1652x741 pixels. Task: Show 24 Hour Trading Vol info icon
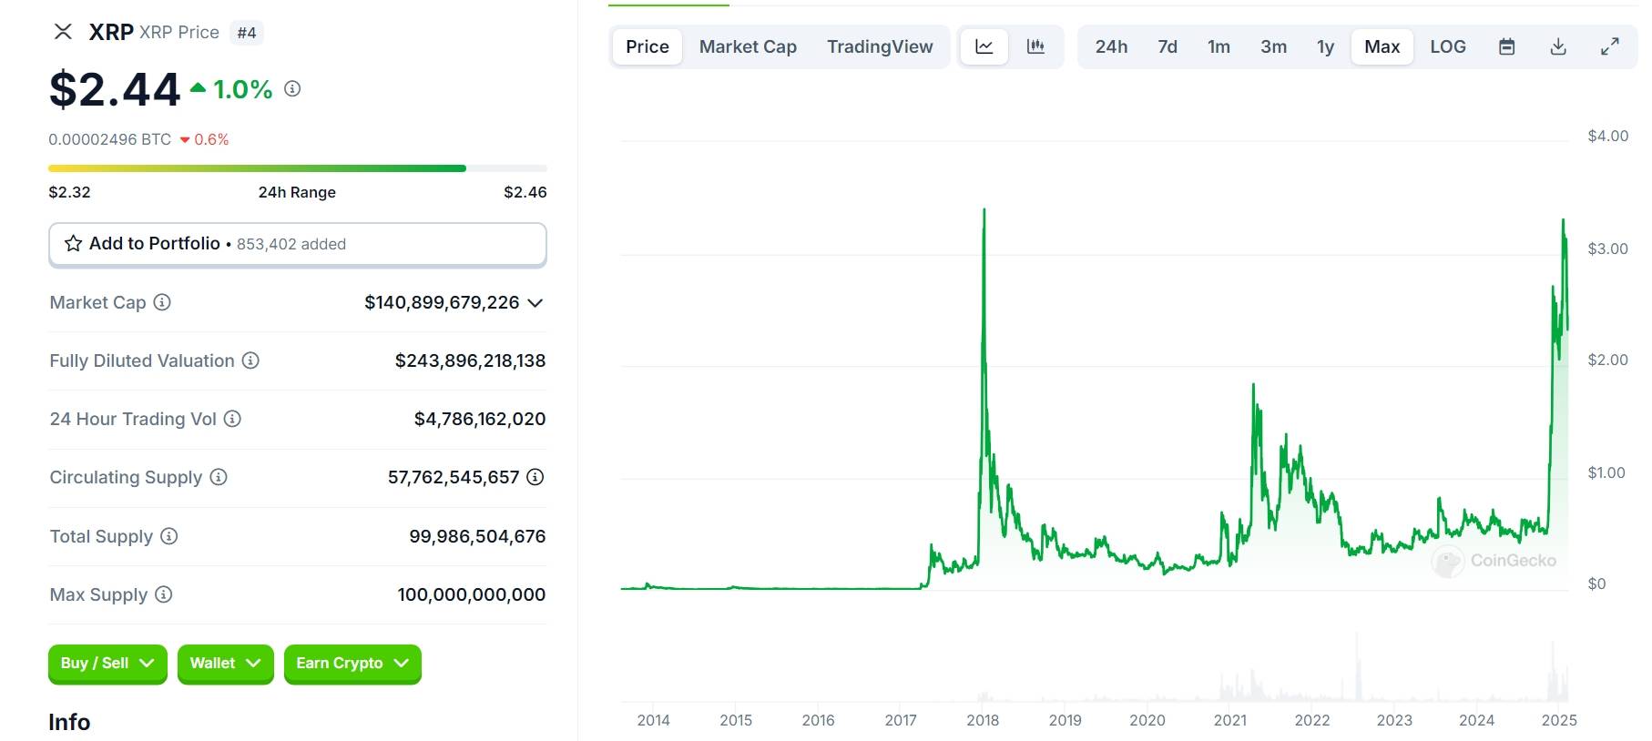click(x=232, y=419)
